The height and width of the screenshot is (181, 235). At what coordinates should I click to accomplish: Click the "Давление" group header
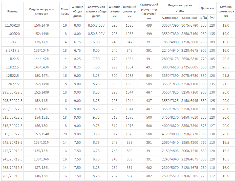pos(208,8)
